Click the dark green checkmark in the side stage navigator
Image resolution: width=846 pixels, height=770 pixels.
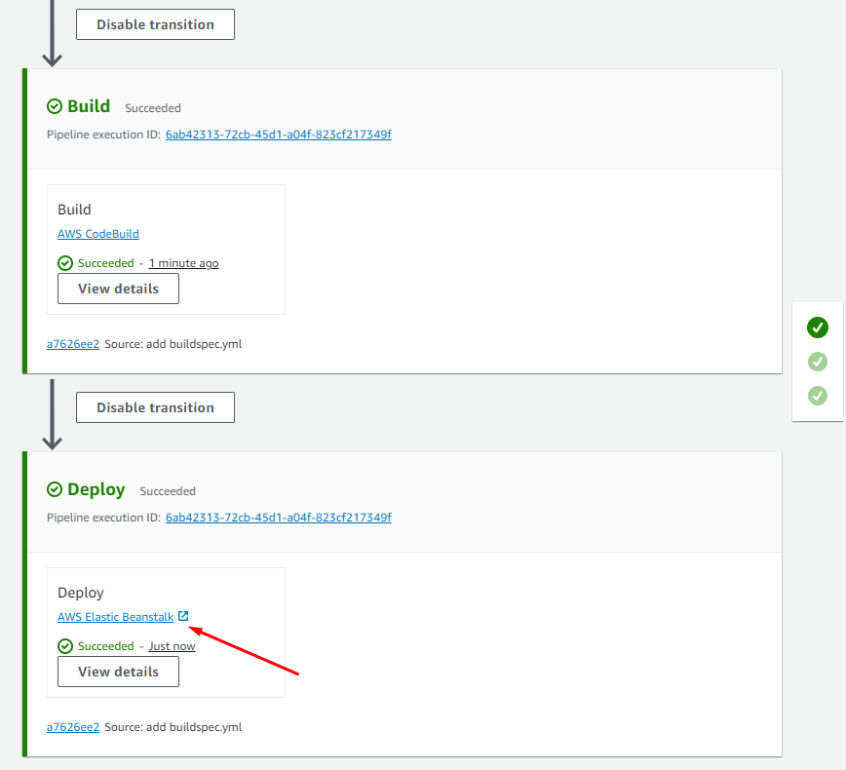pos(818,327)
